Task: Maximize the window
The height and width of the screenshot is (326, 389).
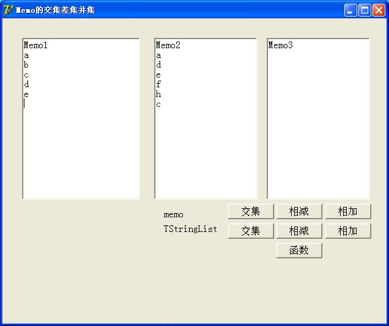Action: click(365, 10)
